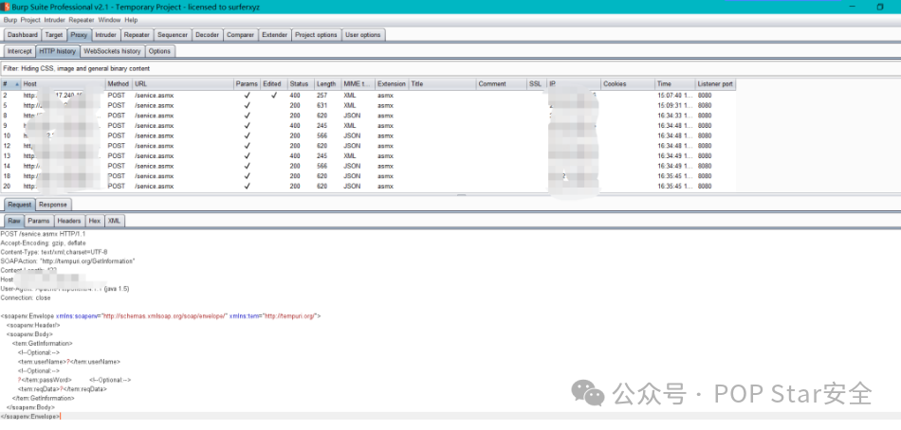Open the WebSockets history sub-tab
The width and height of the screenshot is (901, 430).
point(112,51)
